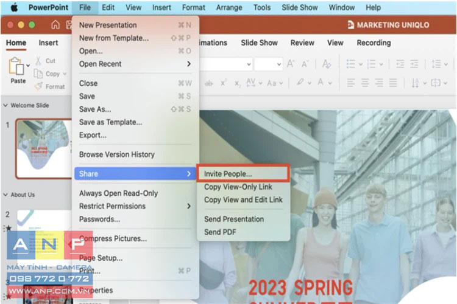Collapse the About Us section

coord(5,195)
